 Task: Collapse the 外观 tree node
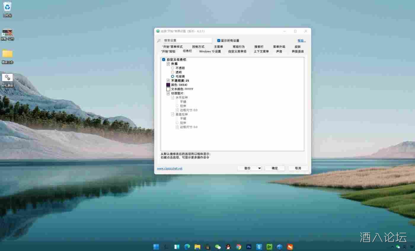pos(168,63)
